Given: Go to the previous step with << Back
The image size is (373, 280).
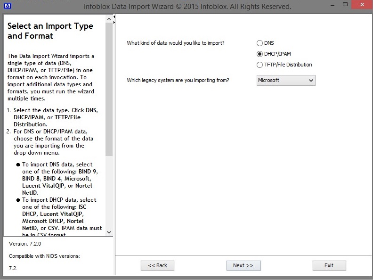Looking at the screenshot, I should coord(157,265).
